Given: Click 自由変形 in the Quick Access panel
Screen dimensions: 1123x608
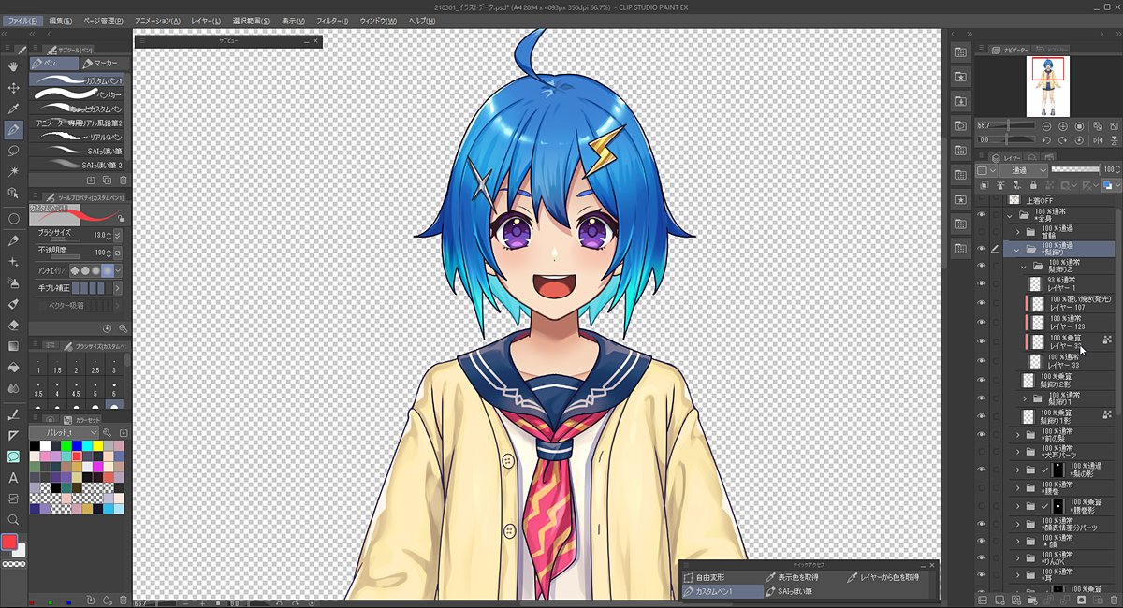Looking at the screenshot, I should 711,577.
